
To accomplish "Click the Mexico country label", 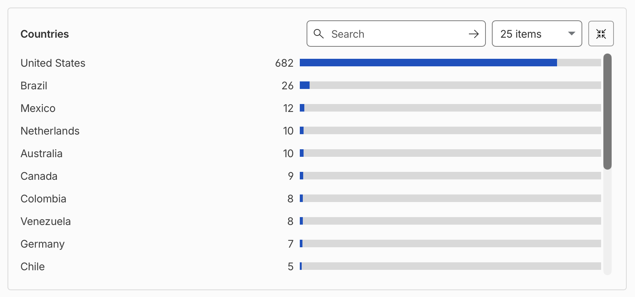I will [38, 108].
